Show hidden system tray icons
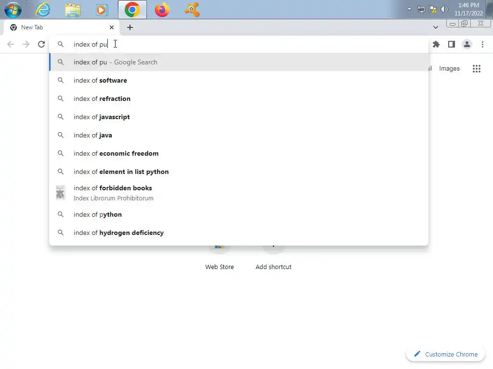Image resolution: width=493 pixels, height=369 pixels. [409, 9]
